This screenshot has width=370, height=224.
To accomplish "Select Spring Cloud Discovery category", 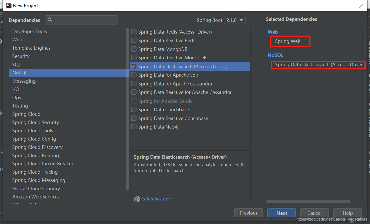I will click(x=68, y=147).
